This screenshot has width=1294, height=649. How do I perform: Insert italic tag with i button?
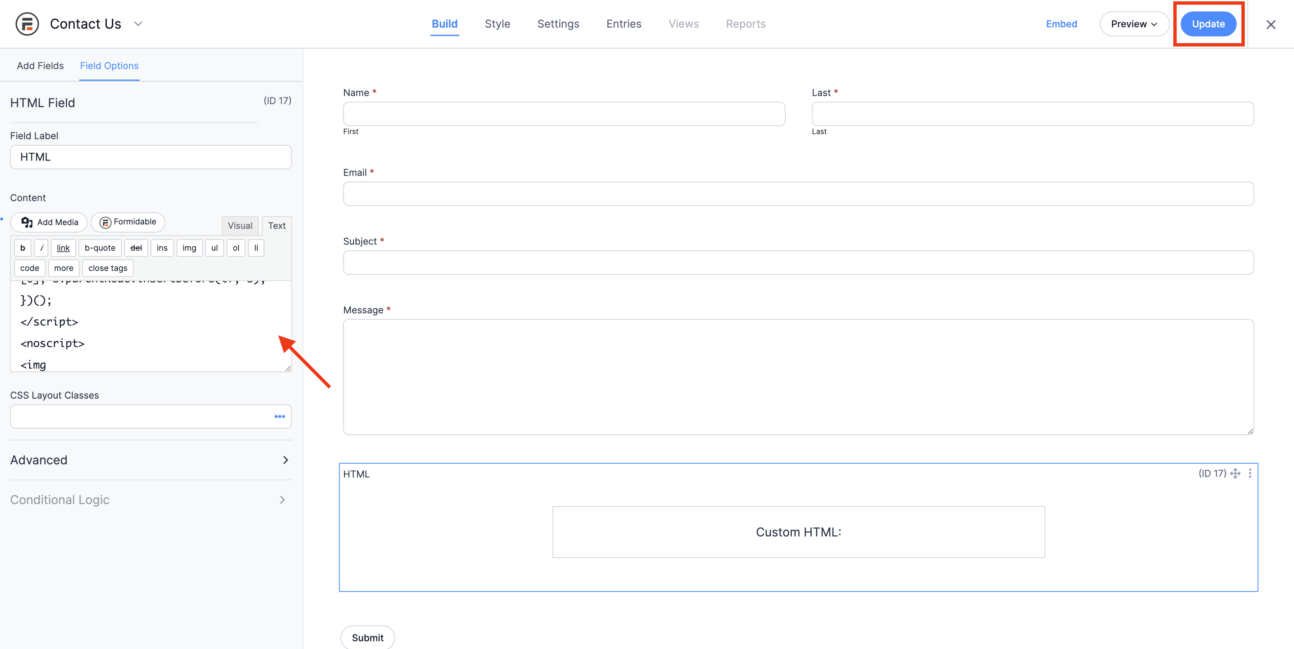click(42, 248)
